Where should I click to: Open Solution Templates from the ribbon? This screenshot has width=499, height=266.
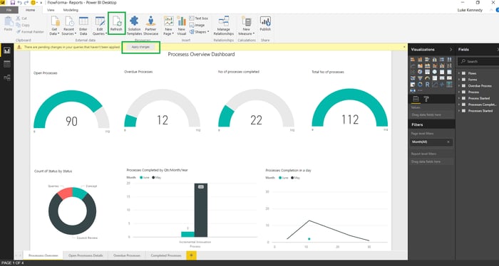coord(134,26)
